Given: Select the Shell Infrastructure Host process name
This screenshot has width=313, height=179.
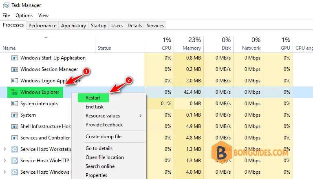Looking at the screenshot, I should click(x=46, y=126).
